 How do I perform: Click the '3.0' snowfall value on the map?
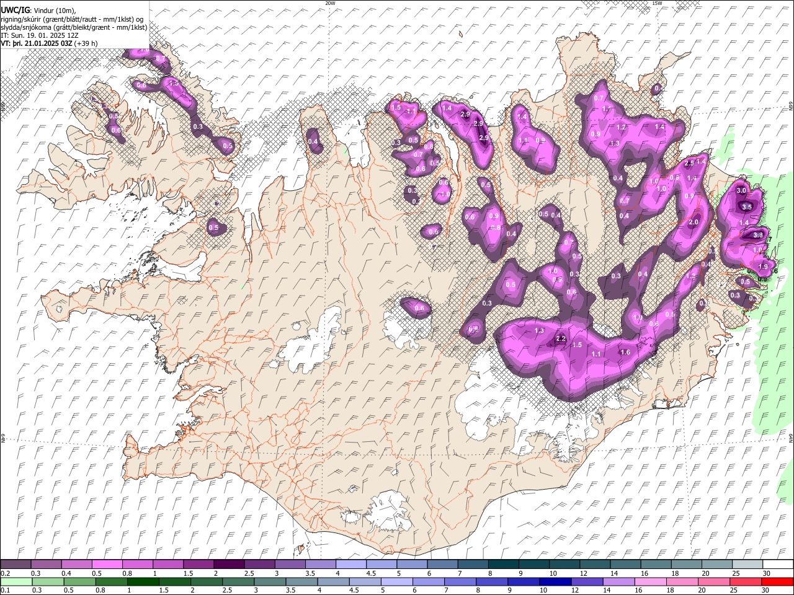coord(741,190)
